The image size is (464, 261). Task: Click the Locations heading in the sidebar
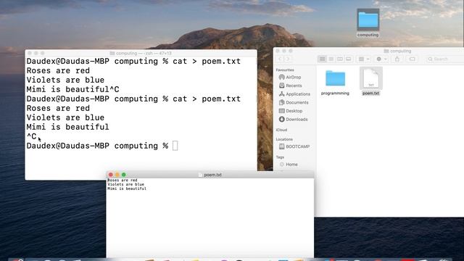click(284, 139)
